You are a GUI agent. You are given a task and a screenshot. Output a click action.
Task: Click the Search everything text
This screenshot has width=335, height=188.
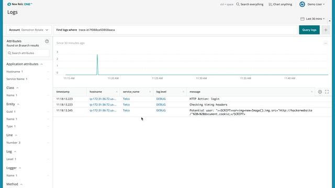[x=252, y=4]
